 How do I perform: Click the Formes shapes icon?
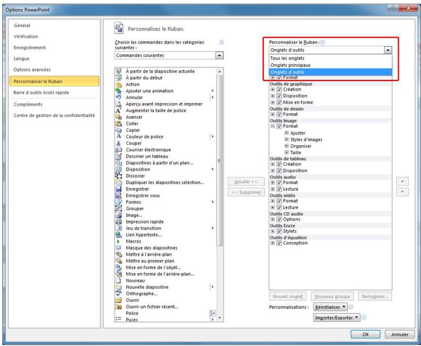click(118, 202)
